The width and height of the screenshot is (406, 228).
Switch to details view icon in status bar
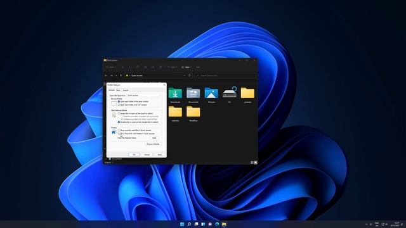pos(252,162)
